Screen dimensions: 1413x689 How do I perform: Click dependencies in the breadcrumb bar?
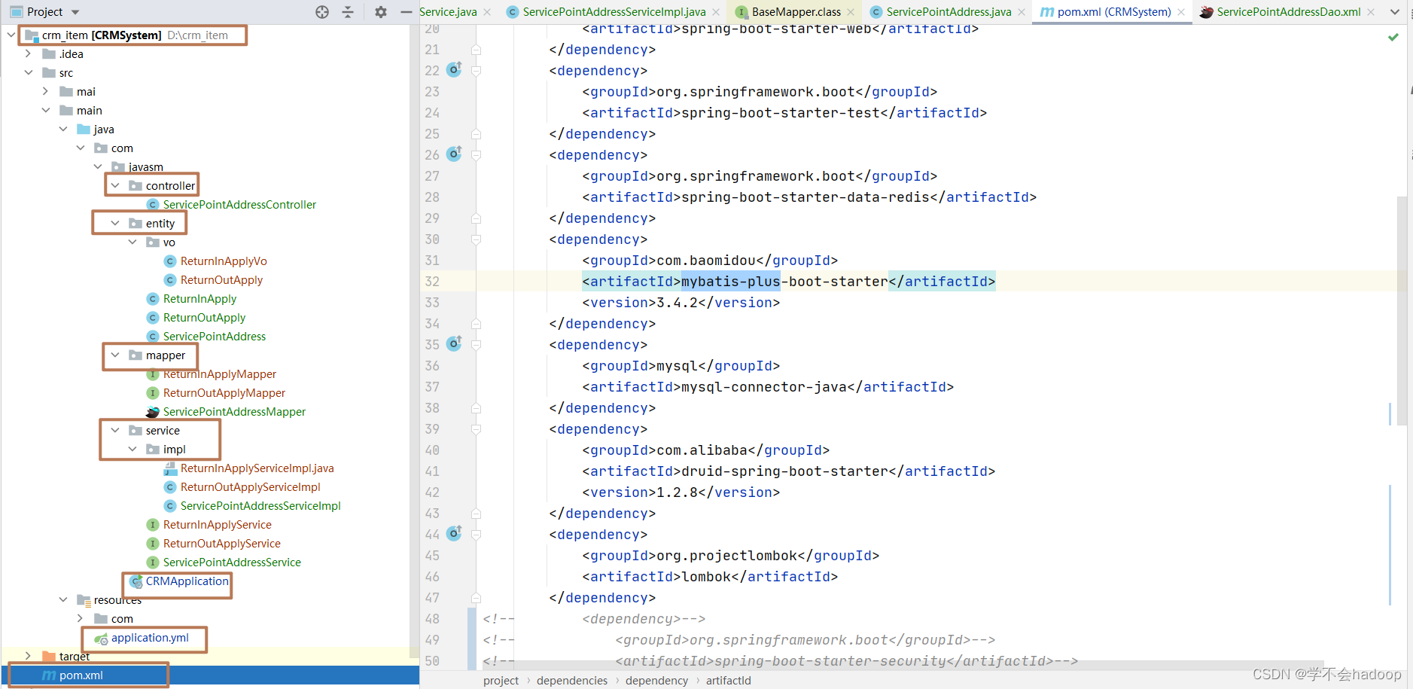(x=572, y=680)
